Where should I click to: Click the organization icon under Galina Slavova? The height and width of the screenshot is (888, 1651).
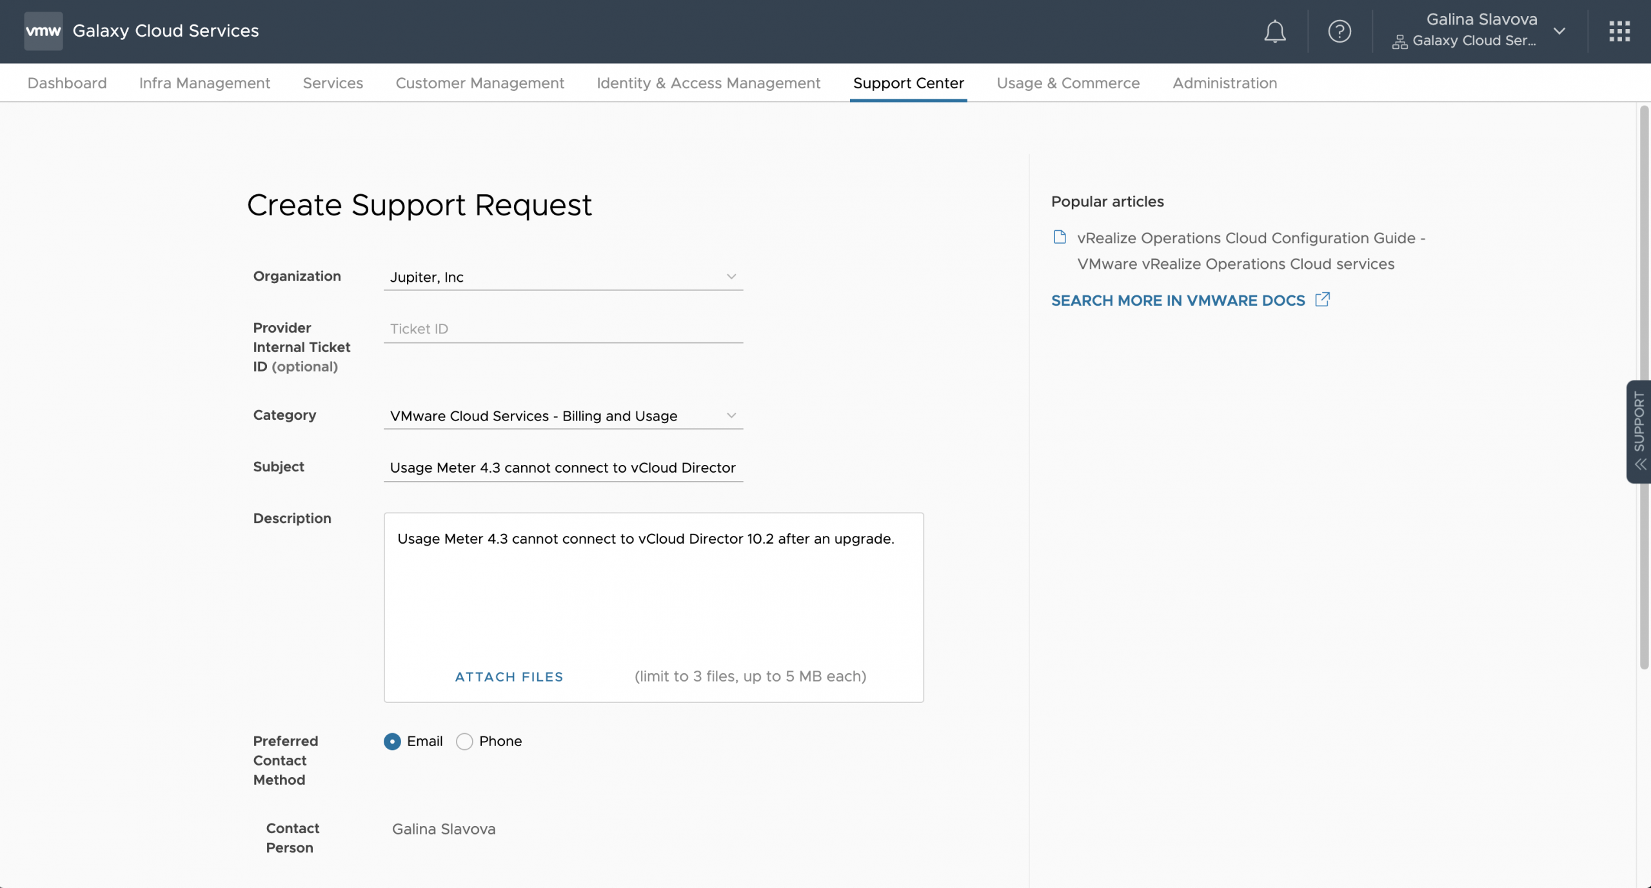point(1399,42)
